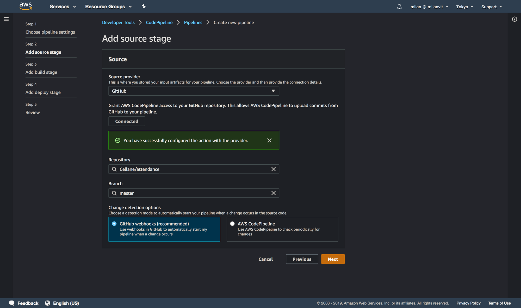The height and width of the screenshot is (308, 521).
Task: Select Add deploy stage step
Action: [x=43, y=92]
